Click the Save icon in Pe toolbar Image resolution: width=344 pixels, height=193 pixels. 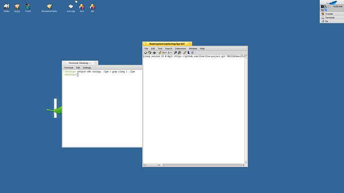click(155, 53)
